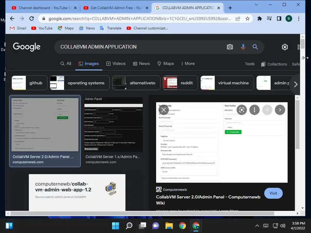This screenshot has height=233, width=311.
Task: Start voice search with the microphone
Action: pyautogui.click(x=243, y=47)
